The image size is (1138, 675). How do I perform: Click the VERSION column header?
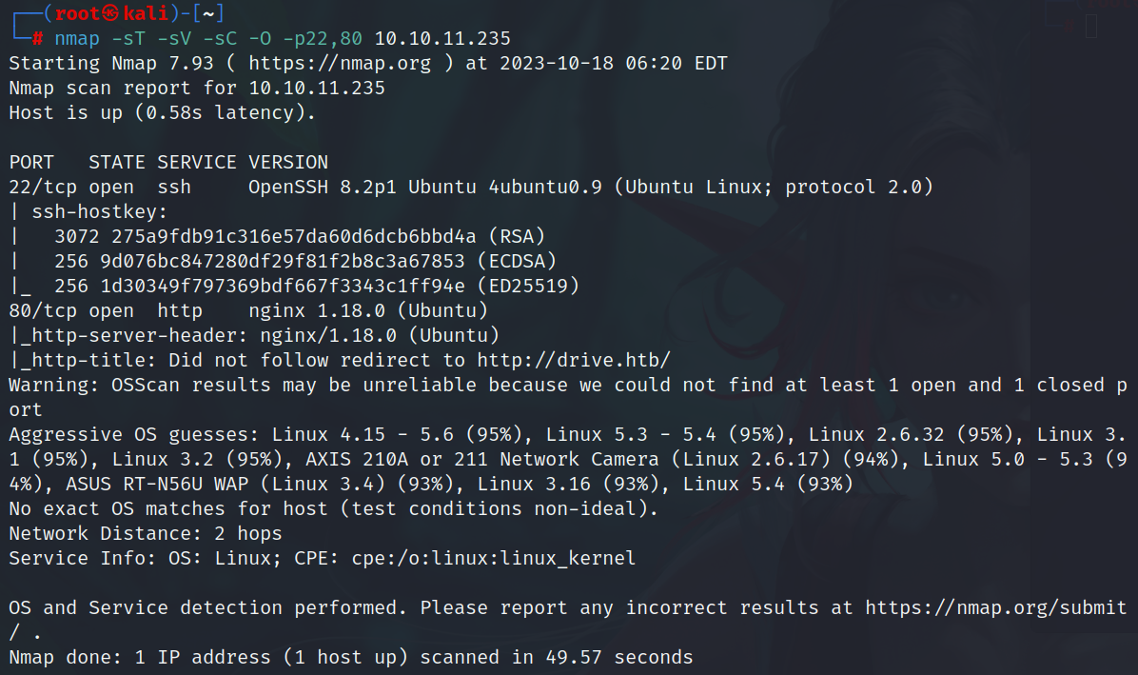tap(288, 162)
